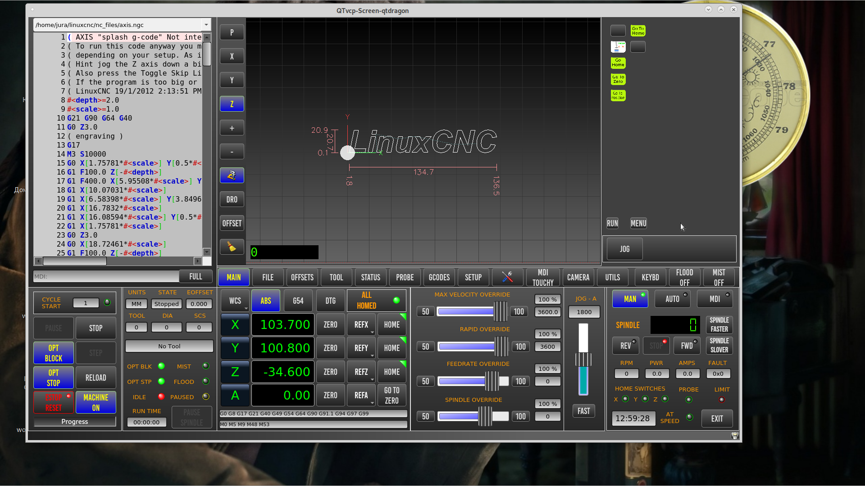Click the feedrate override slider handle
The width and height of the screenshot is (865, 486).
click(x=492, y=381)
